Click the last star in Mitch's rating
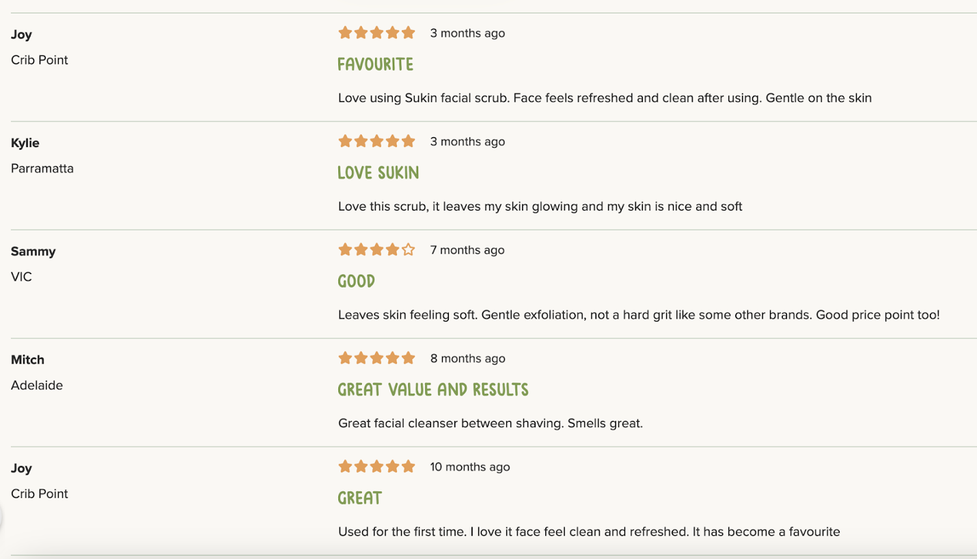This screenshot has height=559, width=977. pyautogui.click(x=409, y=358)
